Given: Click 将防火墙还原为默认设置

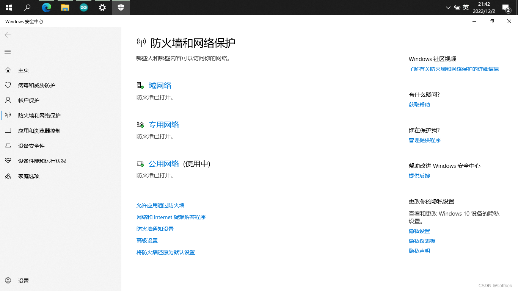Looking at the screenshot, I should click(x=166, y=252).
